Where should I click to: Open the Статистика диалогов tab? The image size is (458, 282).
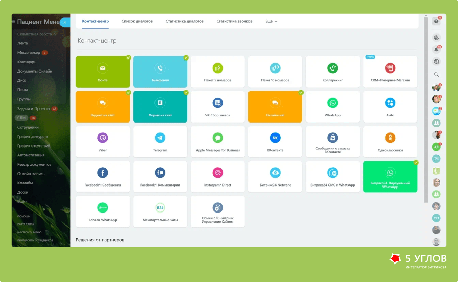pyautogui.click(x=185, y=21)
